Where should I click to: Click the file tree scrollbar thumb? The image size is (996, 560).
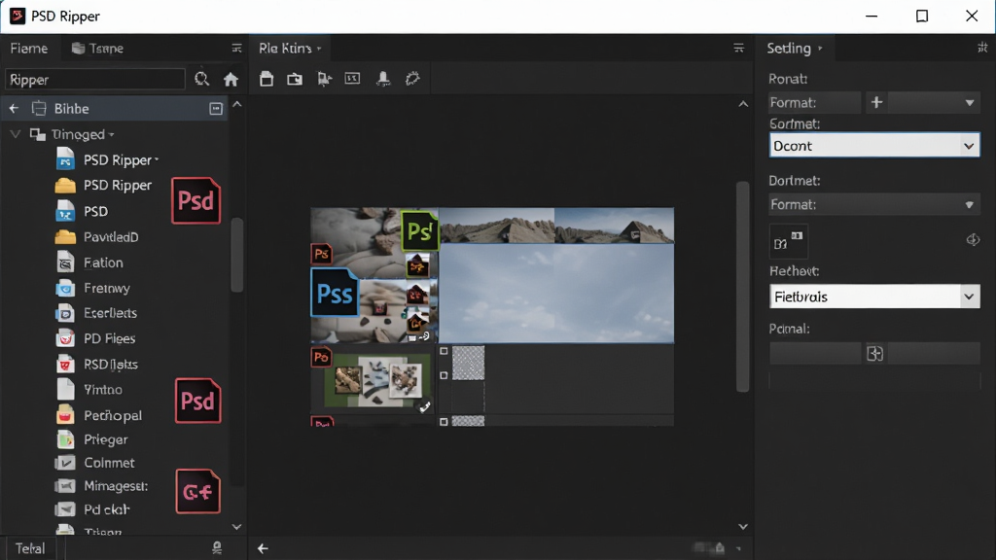(x=237, y=255)
